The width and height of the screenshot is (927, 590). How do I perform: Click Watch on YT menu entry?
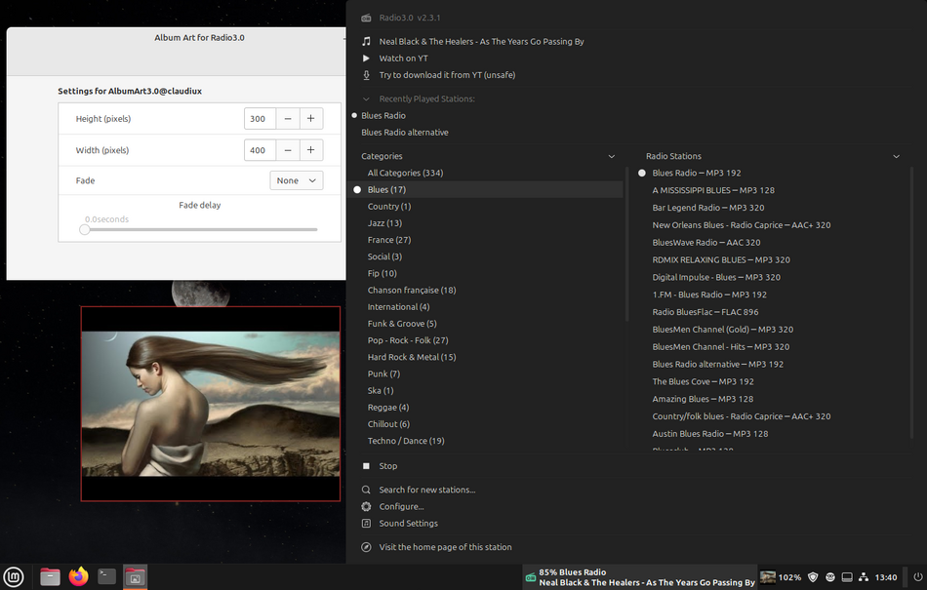[403, 58]
